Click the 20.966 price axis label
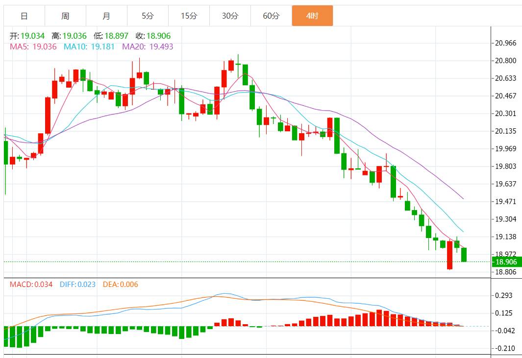 (x=505, y=43)
